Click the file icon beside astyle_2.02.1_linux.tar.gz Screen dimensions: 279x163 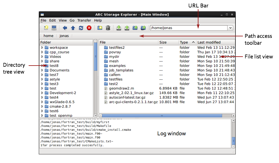tap(106, 93)
